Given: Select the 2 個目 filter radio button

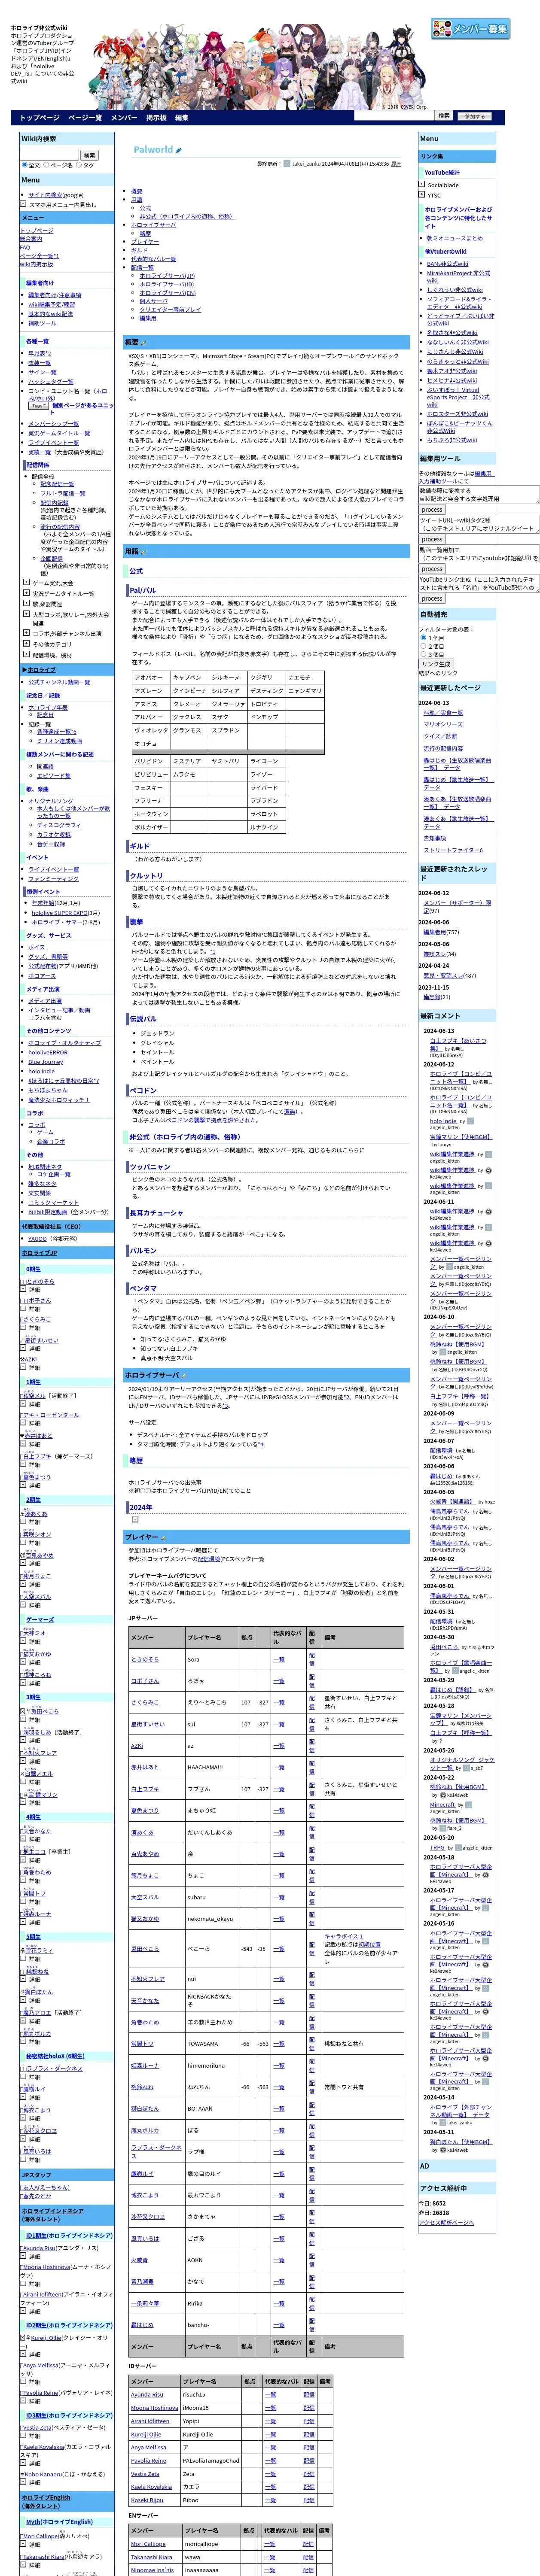Looking at the screenshot, I should 423,646.
